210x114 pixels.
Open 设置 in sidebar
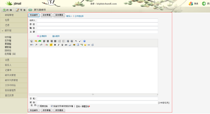click(14, 60)
